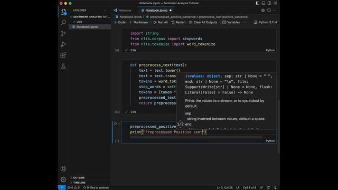Open notebook toolbar overflow ellipsis
The image size is (338, 190).
[245, 22]
